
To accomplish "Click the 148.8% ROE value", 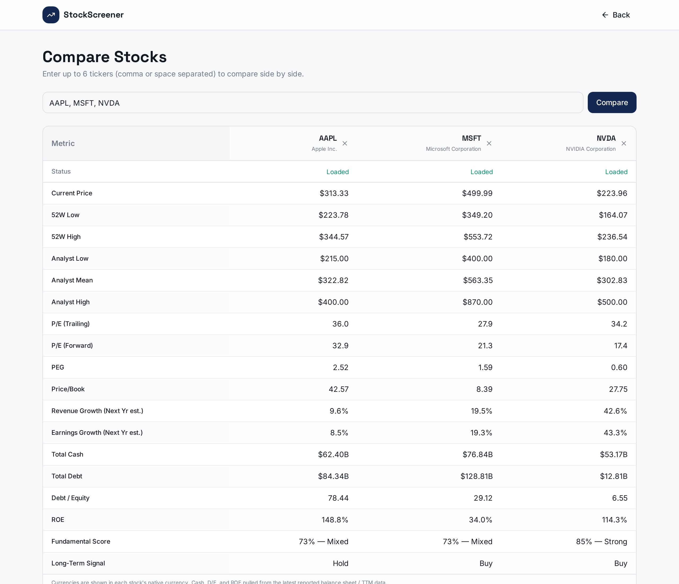I will [335, 520].
